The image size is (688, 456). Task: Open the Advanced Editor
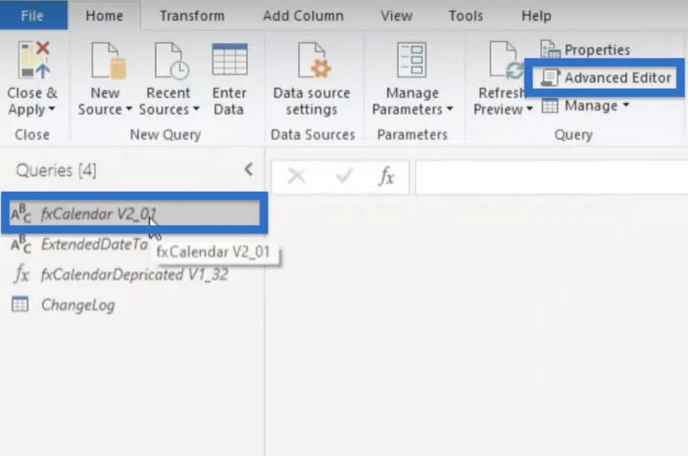click(605, 77)
